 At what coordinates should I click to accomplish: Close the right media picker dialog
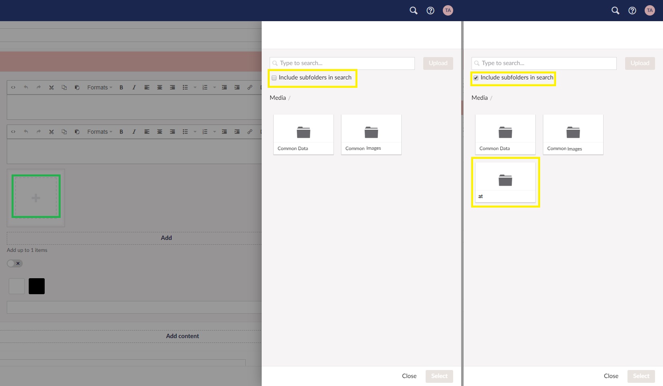click(x=610, y=376)
